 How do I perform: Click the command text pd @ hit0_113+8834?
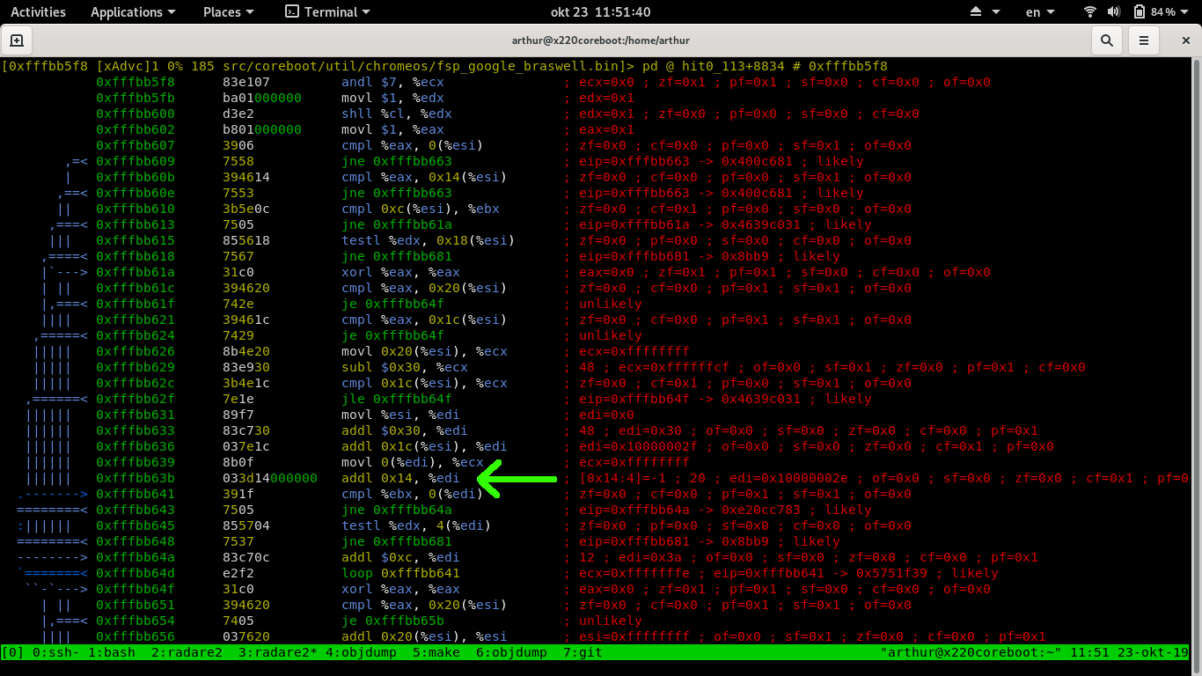(714, 66)
